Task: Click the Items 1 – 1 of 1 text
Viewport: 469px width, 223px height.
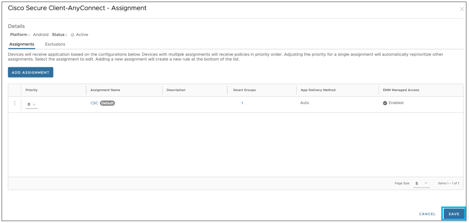Action: (x=449, y=183)
